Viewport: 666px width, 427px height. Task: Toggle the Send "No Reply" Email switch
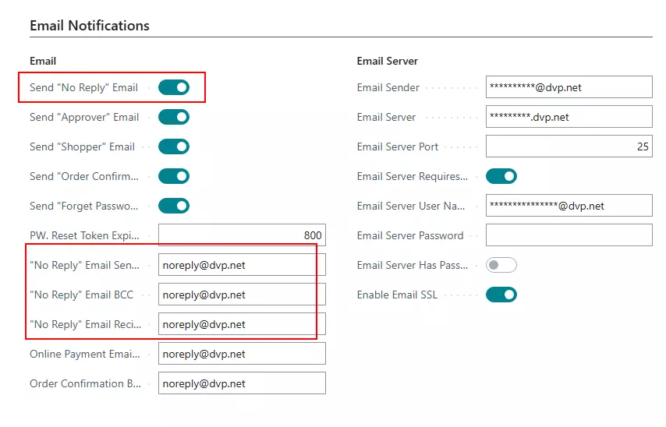click(x=173, y=87)
